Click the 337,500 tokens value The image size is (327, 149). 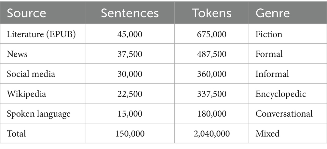211,94
